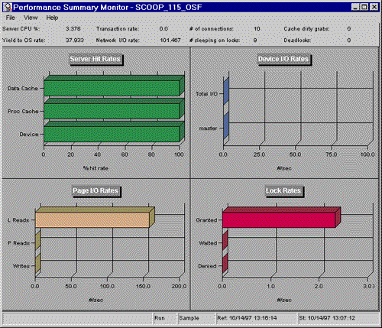Image resolution: width=382 pixels, height=328 pixels.
Task: Maximize the Performance Summary Monitor window
Action: point(364,7)
